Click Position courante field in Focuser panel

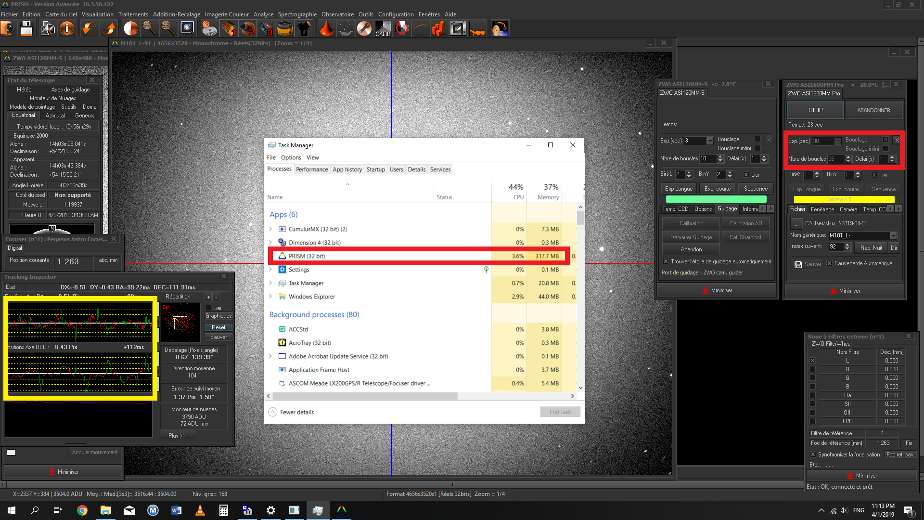75,261
